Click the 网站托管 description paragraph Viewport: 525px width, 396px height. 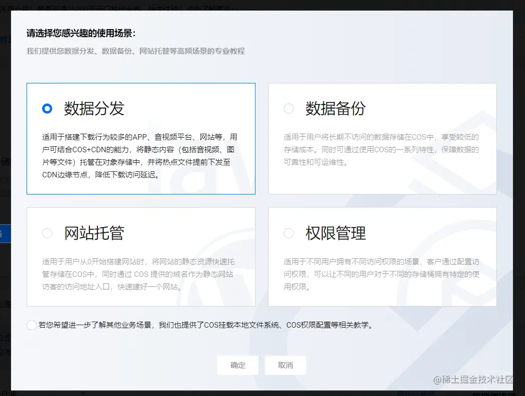click(139, 274)
